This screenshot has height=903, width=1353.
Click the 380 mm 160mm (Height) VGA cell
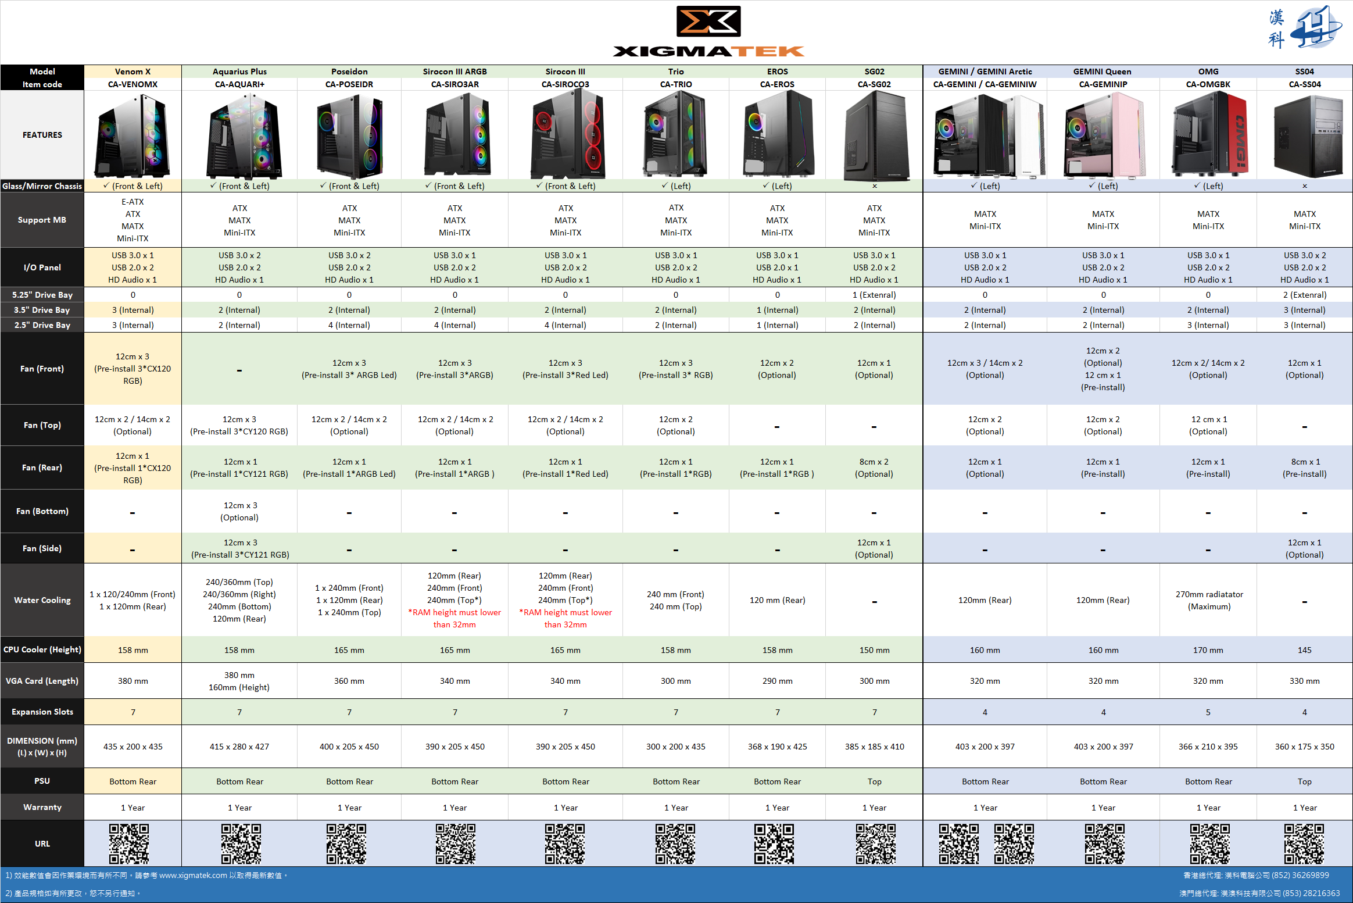[239, 681]
